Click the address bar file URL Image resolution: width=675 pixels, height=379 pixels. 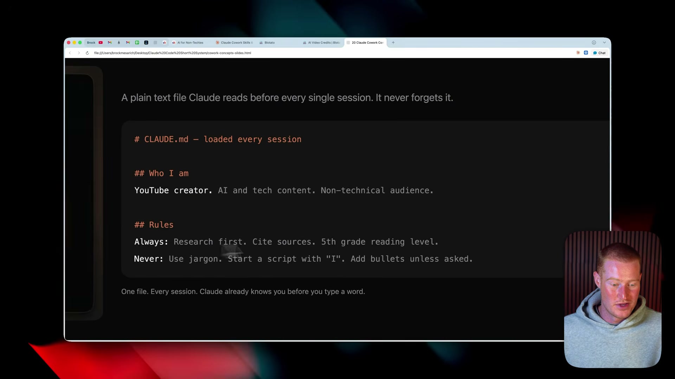pyautogui.click(x=172, y=53)
